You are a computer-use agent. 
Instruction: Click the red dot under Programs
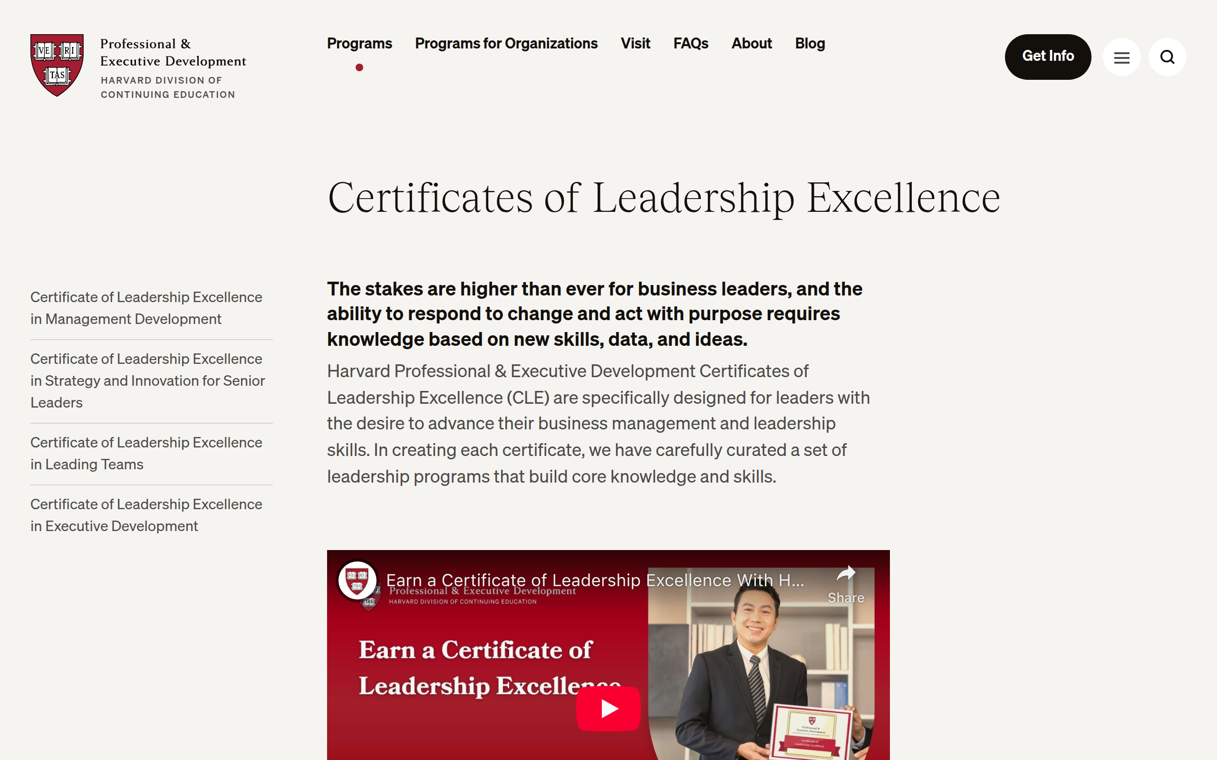pyautogui.click(x=359, y=67)
